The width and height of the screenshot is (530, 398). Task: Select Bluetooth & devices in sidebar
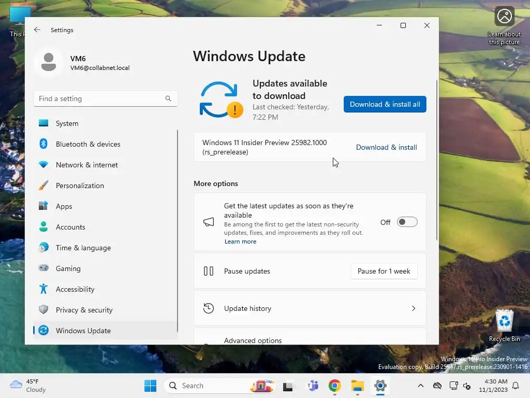[x=106, y=144]
